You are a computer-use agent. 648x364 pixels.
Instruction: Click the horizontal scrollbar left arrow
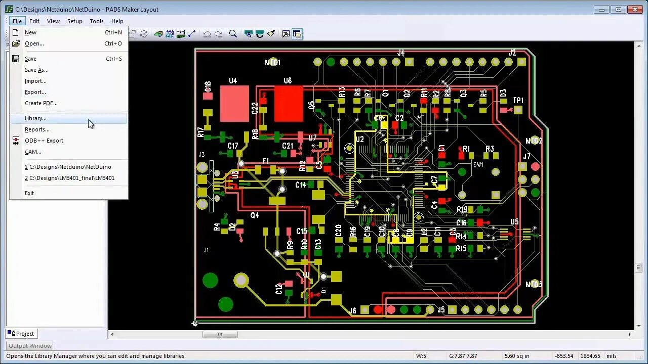point(112,334)
